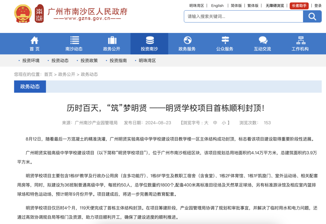Click the 工作机构 org chart icon

pos(300,40)
